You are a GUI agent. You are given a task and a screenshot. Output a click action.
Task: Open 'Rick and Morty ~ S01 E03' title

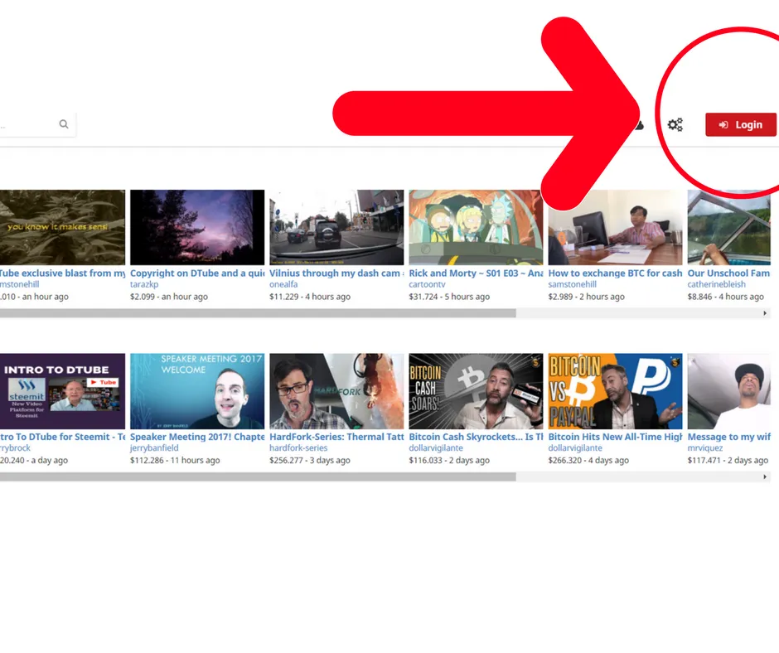(x=476, y=273)
